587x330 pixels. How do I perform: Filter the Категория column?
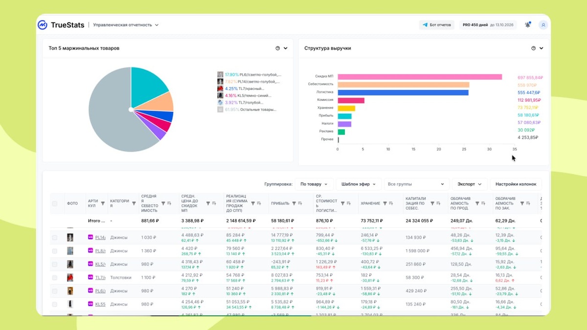[x=134, y=203]
